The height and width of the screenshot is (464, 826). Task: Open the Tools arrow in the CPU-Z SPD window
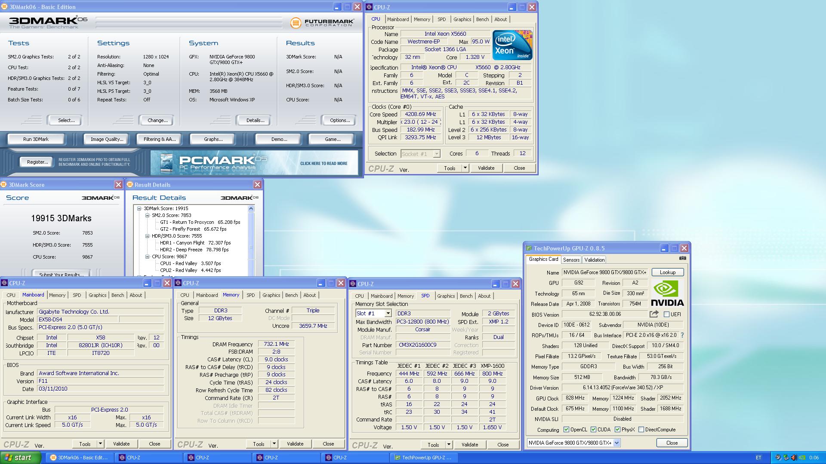tap(449, 445)
